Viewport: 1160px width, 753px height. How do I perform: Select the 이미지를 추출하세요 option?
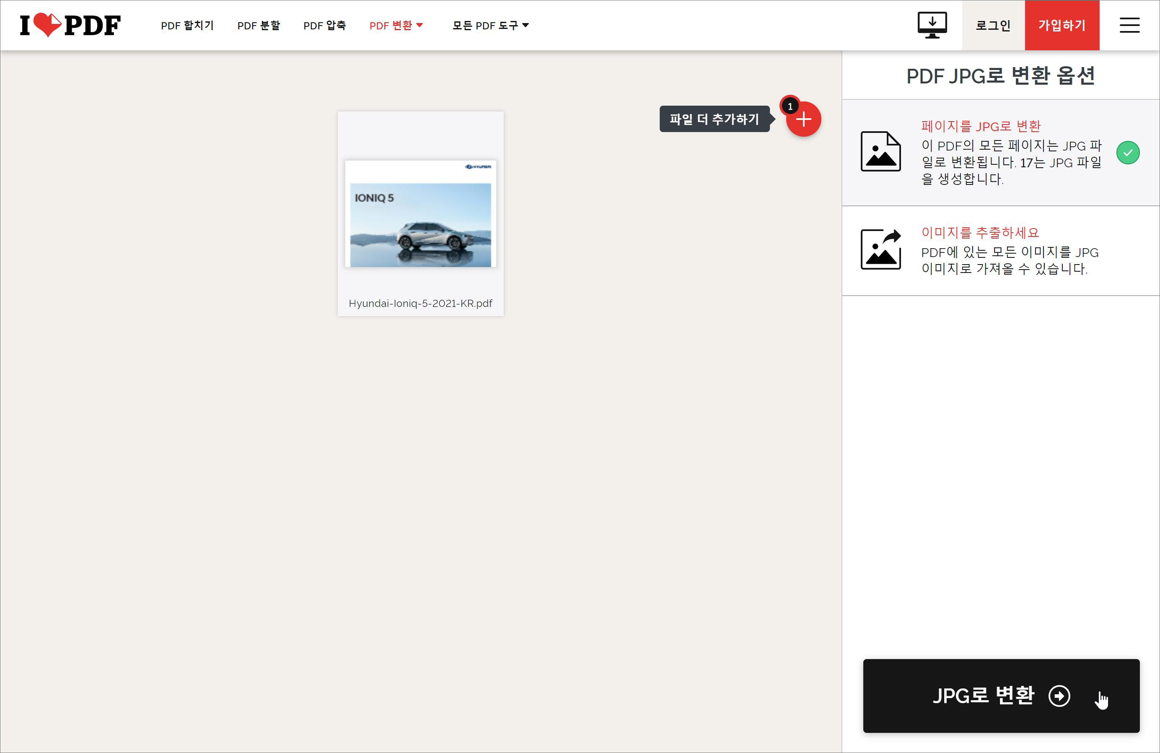tap(980, 233)
